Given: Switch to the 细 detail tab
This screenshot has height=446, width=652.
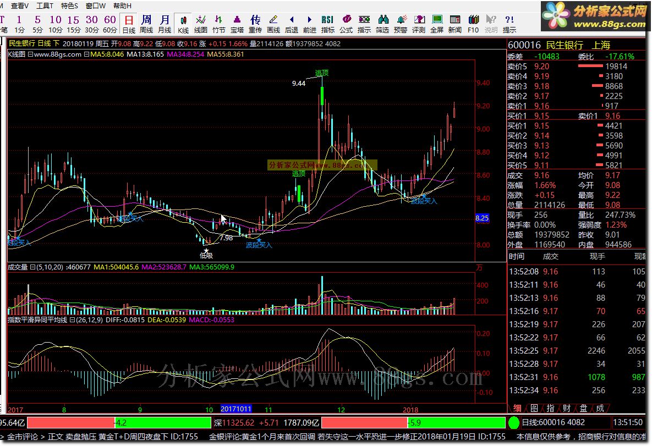Looking at the screenshot, I should click(517, 408).
